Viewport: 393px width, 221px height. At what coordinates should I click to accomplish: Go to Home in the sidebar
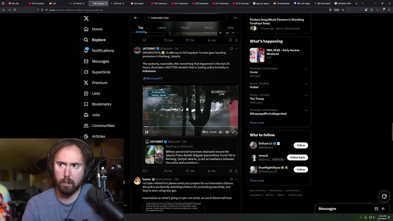[x=93, y=29]
